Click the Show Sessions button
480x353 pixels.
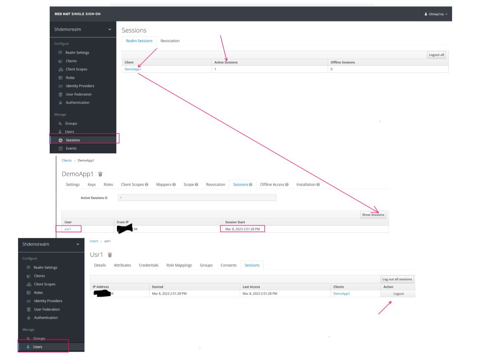373,215
